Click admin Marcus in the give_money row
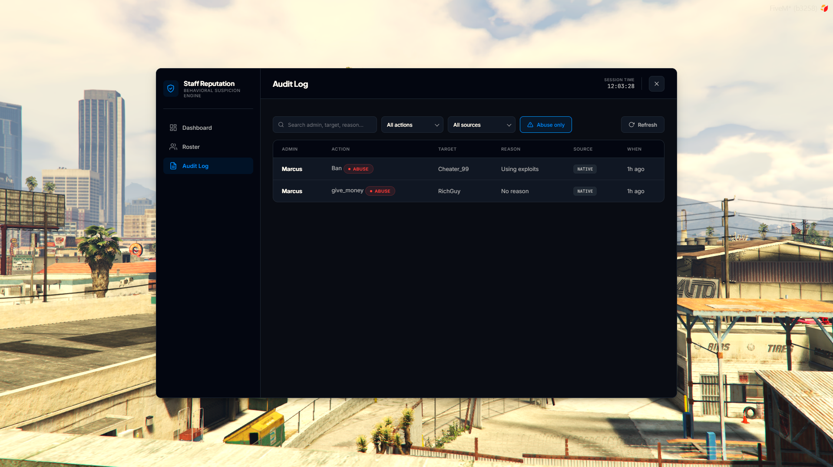 pyautogui.click(x=292, y=191)
